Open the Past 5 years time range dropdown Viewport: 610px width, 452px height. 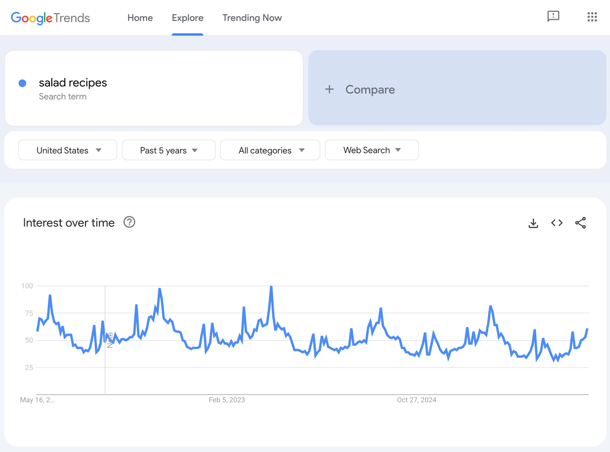pyautogui.click(x=169, y=150)
